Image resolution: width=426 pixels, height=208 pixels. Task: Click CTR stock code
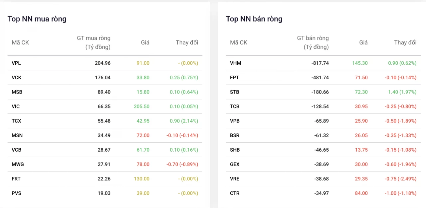pyautogui.click(x=235, y=193)
